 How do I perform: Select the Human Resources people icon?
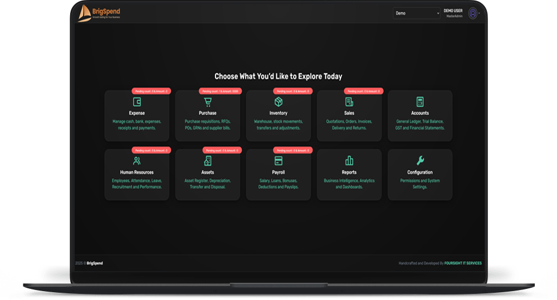point(137,161)
